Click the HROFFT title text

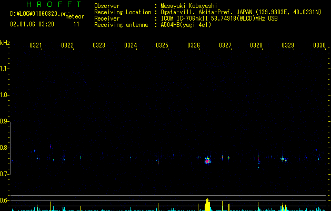coord(54,4)
